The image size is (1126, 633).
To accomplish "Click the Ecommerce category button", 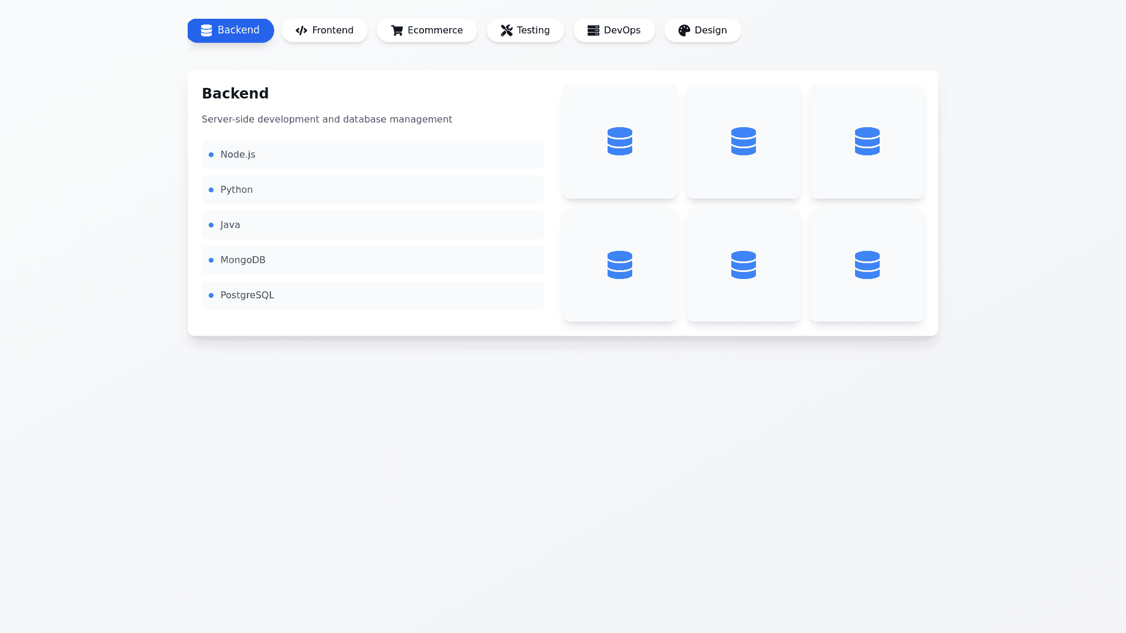I will (x=427, y=30).
